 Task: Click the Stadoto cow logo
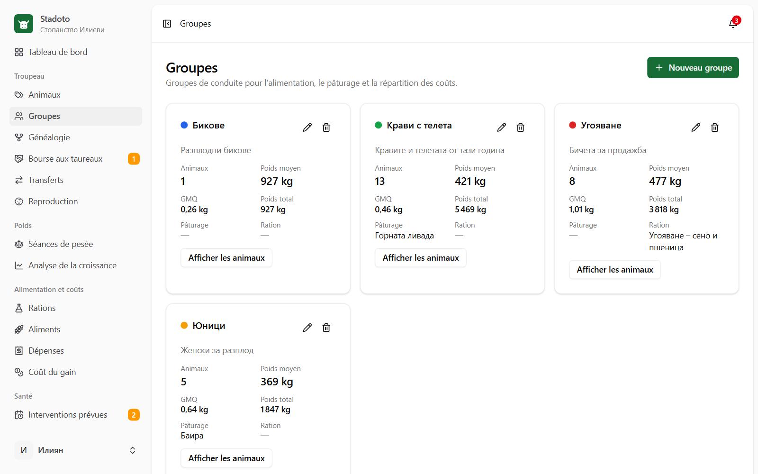[24, 24]
